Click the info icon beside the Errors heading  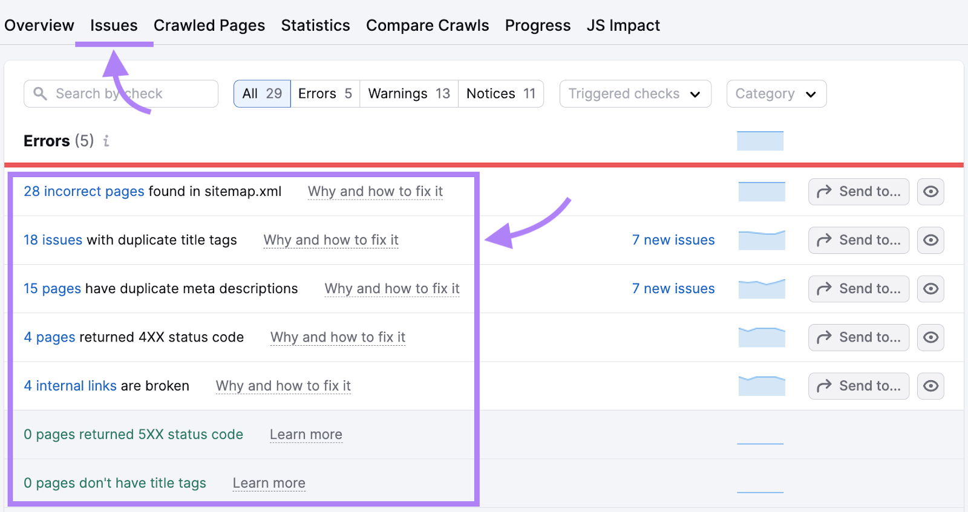(106, 141)
